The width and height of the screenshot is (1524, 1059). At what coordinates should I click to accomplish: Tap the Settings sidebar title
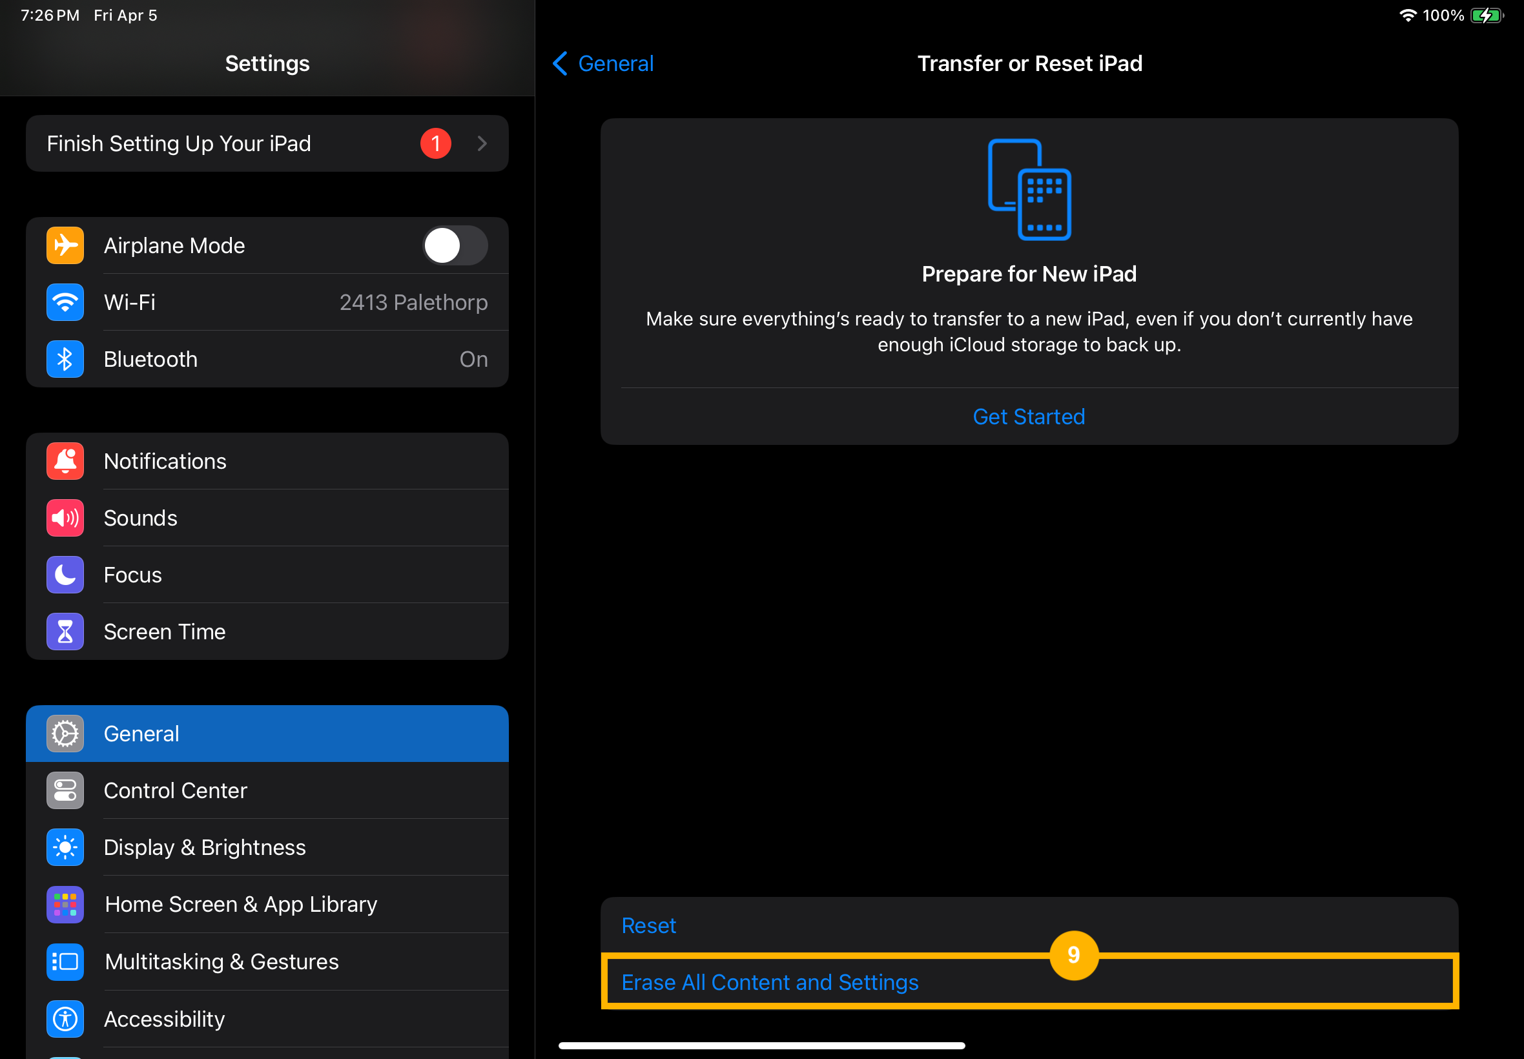(x=267, y=64)
